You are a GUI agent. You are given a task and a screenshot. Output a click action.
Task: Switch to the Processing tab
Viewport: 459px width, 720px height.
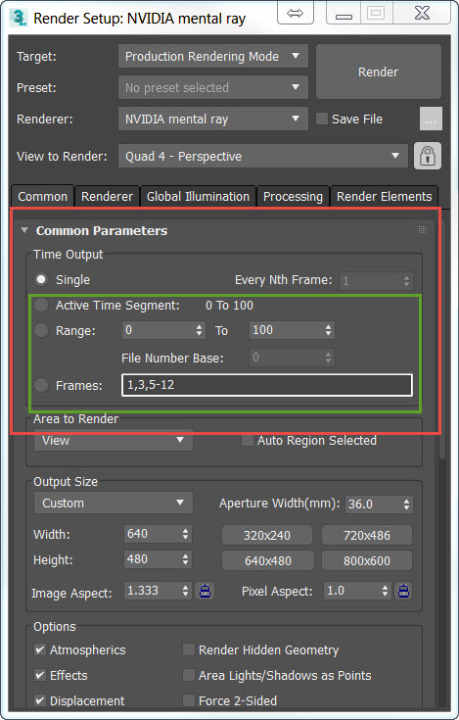[x=293, y=197]
